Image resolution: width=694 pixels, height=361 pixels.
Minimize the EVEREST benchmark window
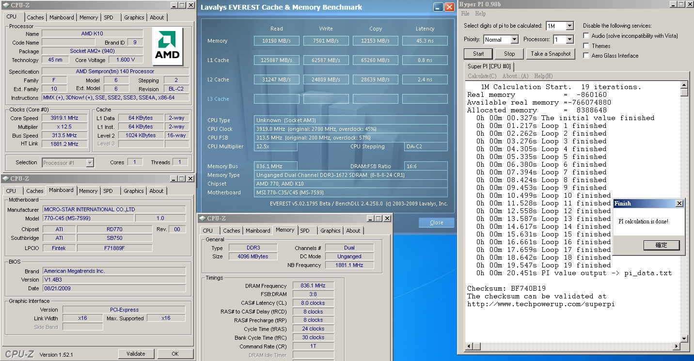coord(438,7)
